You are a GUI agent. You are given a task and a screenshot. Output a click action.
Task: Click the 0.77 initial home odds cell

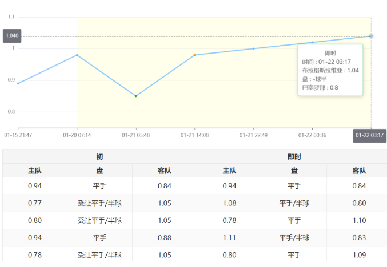coord(35,203)
